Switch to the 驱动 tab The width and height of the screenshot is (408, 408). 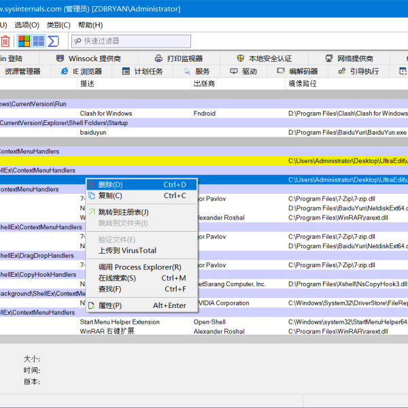coord(243,71)
